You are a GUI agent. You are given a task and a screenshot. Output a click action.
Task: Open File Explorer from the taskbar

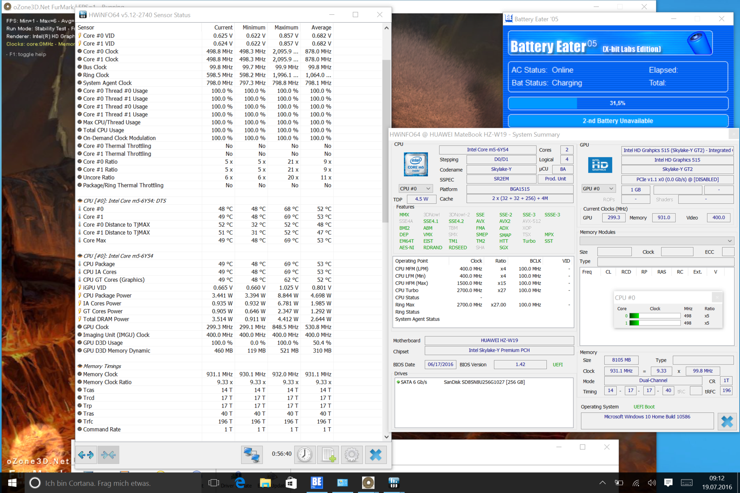[x=265, y=483]
